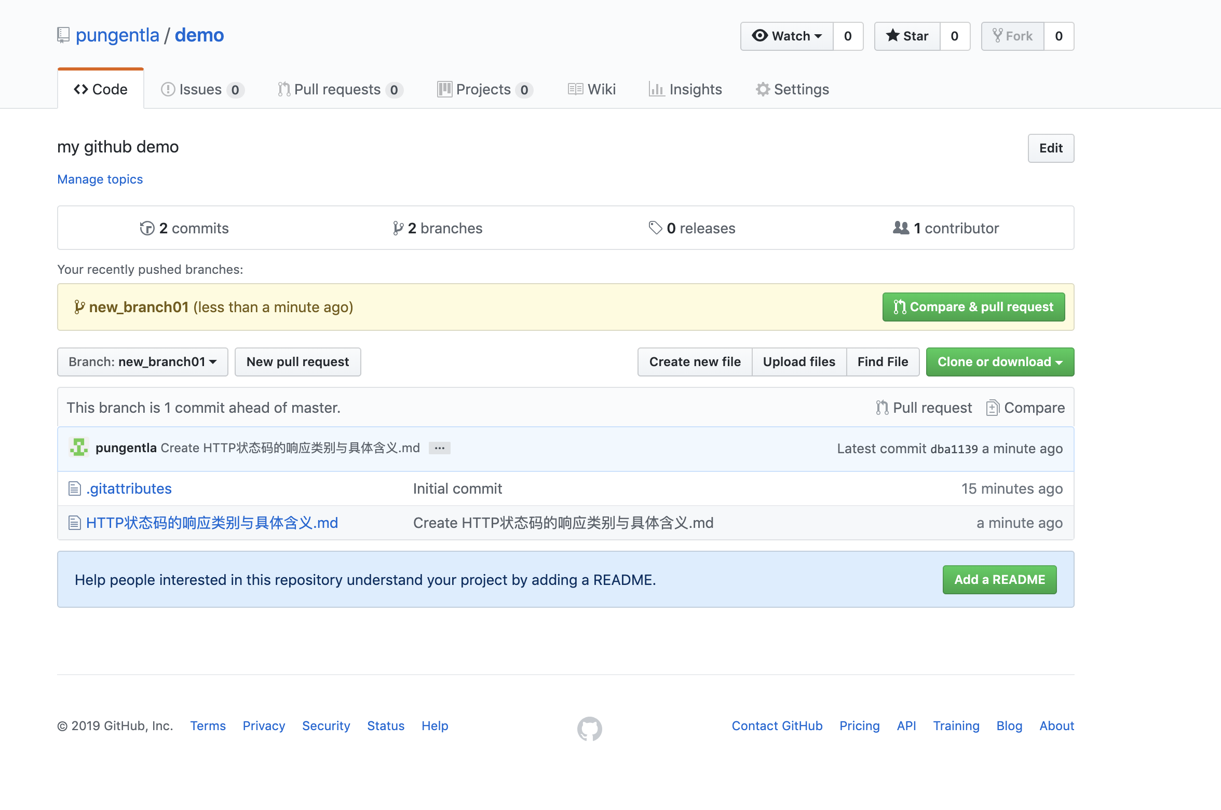Click Compare & pull request button
The height and width of the screenshot is (810, 1221).
click(973, 307)
